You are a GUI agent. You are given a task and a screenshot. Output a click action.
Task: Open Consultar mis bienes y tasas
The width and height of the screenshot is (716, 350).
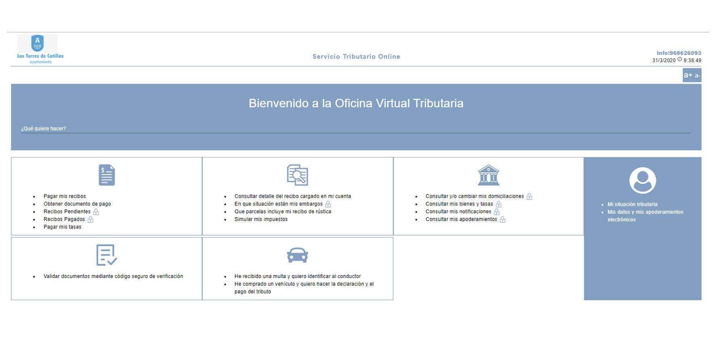click(459, 204)
